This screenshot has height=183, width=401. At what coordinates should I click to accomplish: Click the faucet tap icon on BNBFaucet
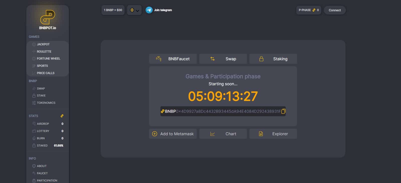[x=159, y=59]
